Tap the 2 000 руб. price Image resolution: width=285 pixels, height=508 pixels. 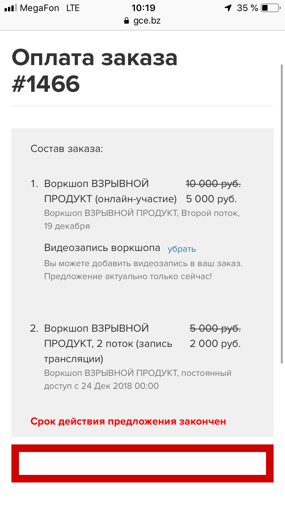point(215,344)
